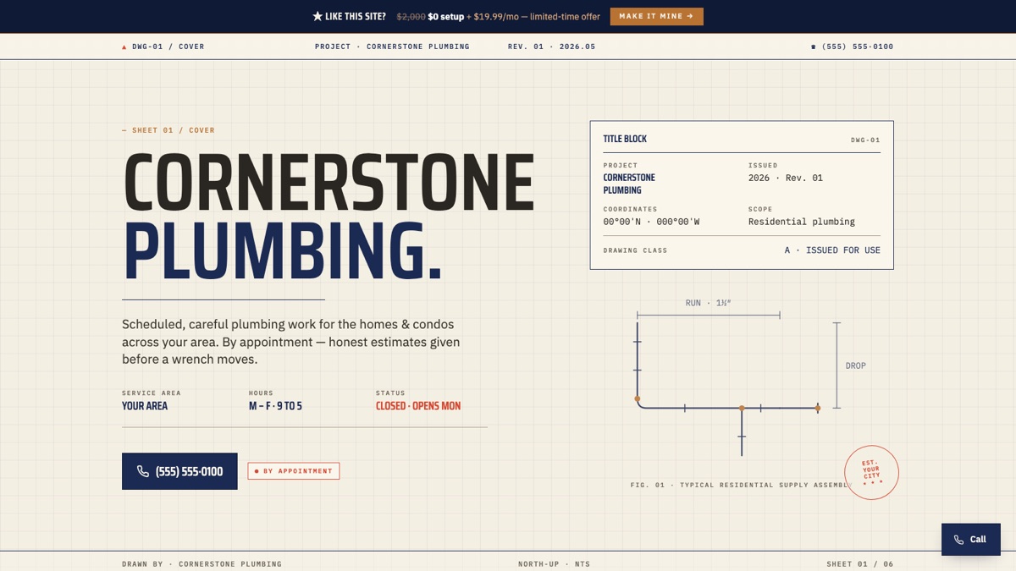
Task: Click the EST. YOUR CITY round stamp
Action: [871, 473]
